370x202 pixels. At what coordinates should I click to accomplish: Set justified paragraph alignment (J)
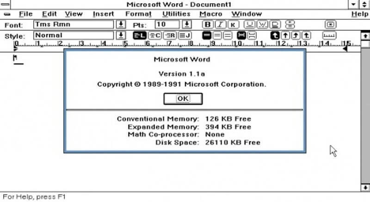coord(185,36)
